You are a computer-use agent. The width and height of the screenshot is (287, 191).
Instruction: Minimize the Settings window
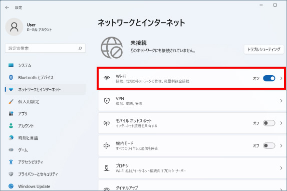click(x=261, y=5)
